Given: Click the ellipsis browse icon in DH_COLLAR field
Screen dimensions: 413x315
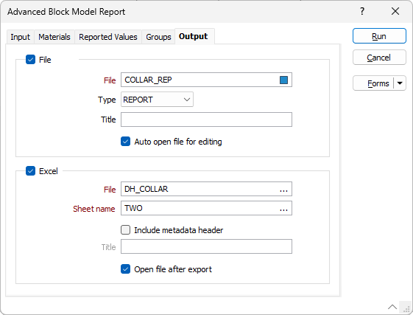Looking at the screenshot, I should click(x=283, y=190).
